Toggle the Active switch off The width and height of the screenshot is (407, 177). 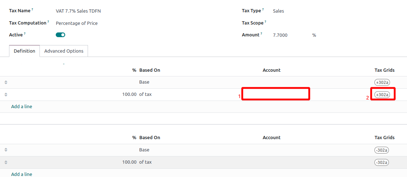pos(60,35)
